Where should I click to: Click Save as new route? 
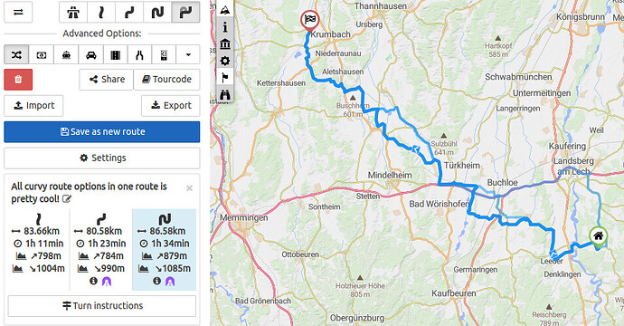coord(102,132)
